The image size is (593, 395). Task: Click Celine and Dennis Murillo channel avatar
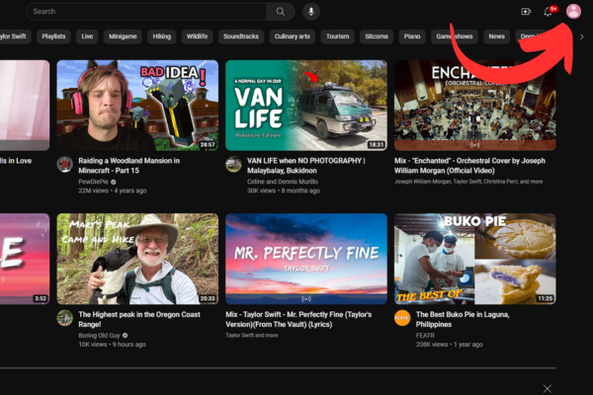[233, 165]
